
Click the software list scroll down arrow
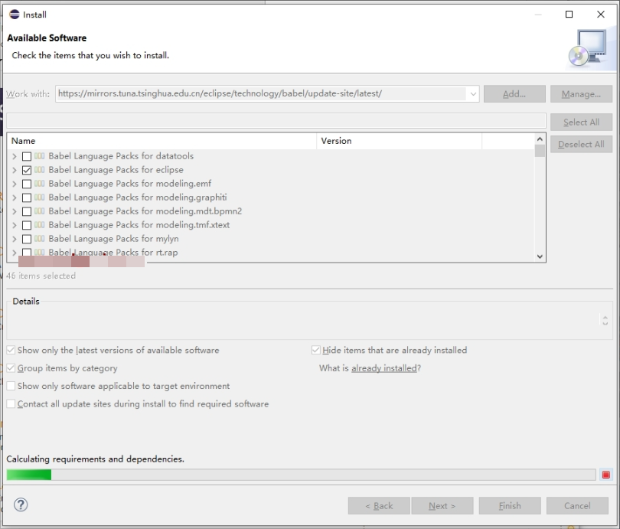click(540, 256)
